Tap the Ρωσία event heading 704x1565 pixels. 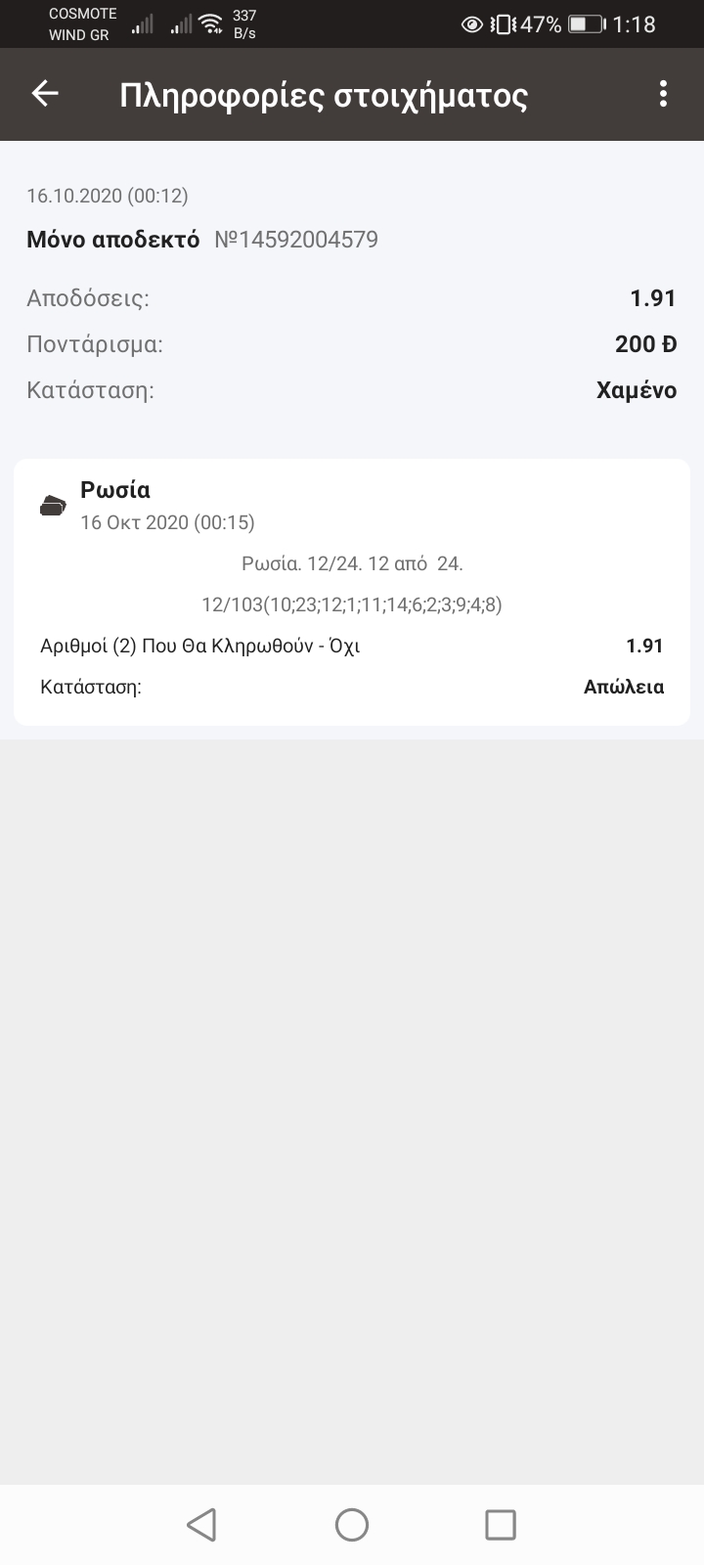click(115, 490)
